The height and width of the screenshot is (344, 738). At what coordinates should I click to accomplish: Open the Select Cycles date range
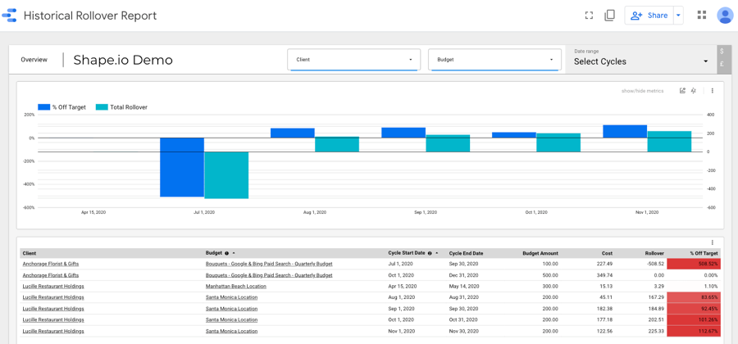coord(641,59)
